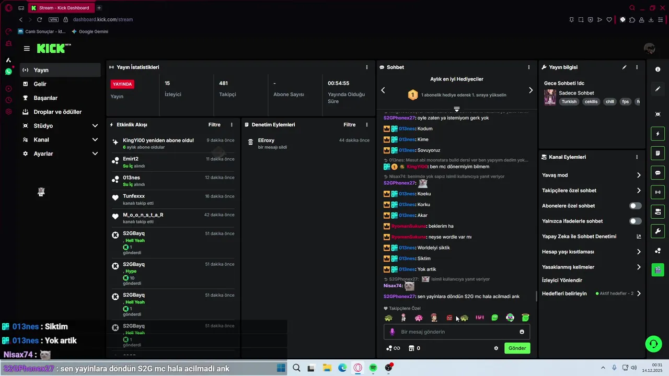Click Filtre in the Denetim Eylemleri panel
Viewport: 669px width, 376px height.
pos(350,125)
